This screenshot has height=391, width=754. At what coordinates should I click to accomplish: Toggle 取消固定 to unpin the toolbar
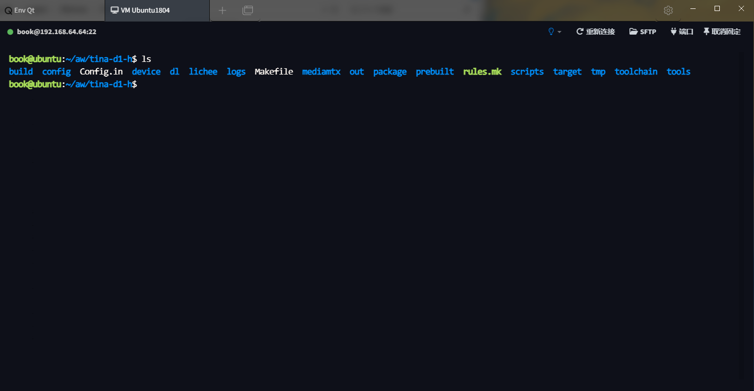[x=722, y=31]
